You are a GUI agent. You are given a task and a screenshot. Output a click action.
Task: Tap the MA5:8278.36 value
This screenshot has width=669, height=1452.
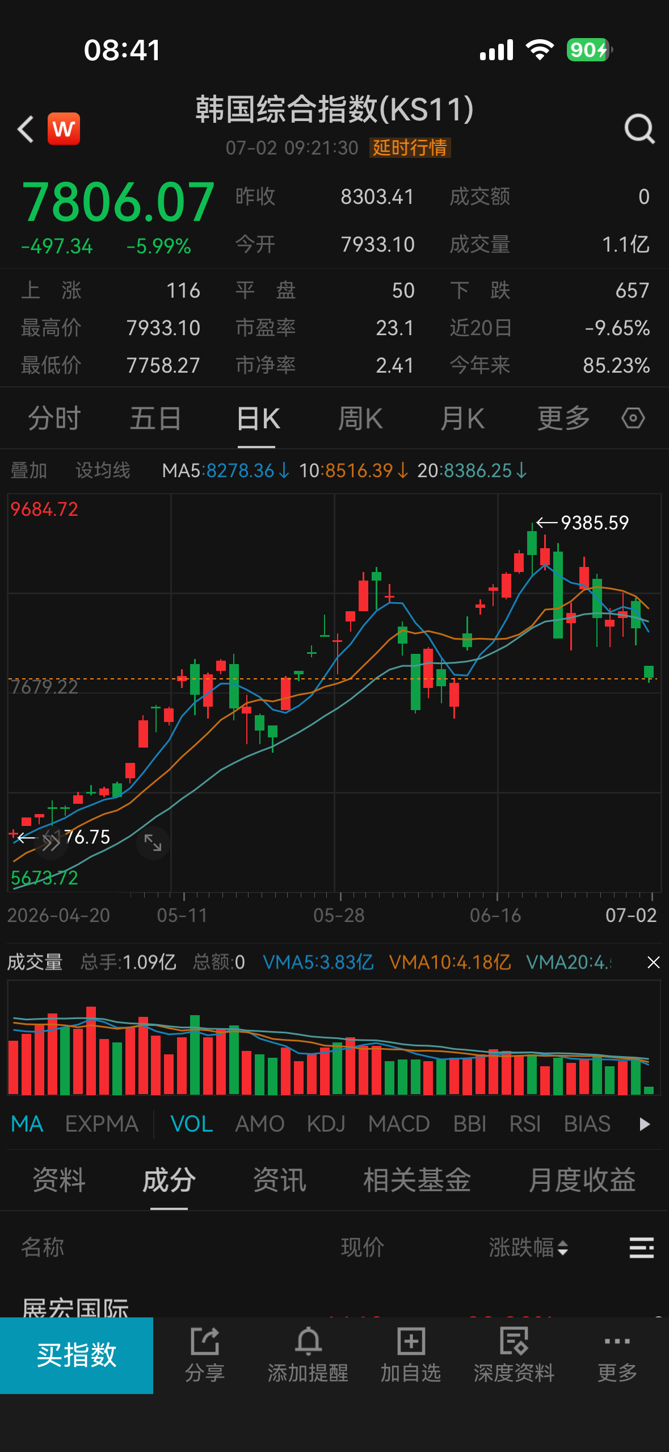pyautogui.click(x=225, y=470)
